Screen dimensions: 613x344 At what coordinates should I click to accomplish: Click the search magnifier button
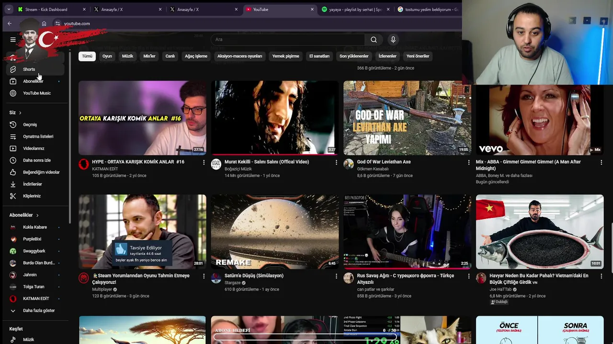tap(374, 40)
